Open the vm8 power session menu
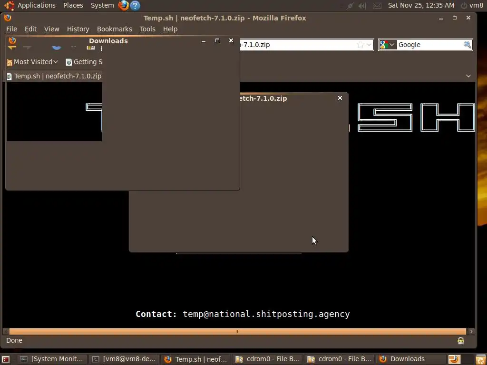 pos(472,5)
